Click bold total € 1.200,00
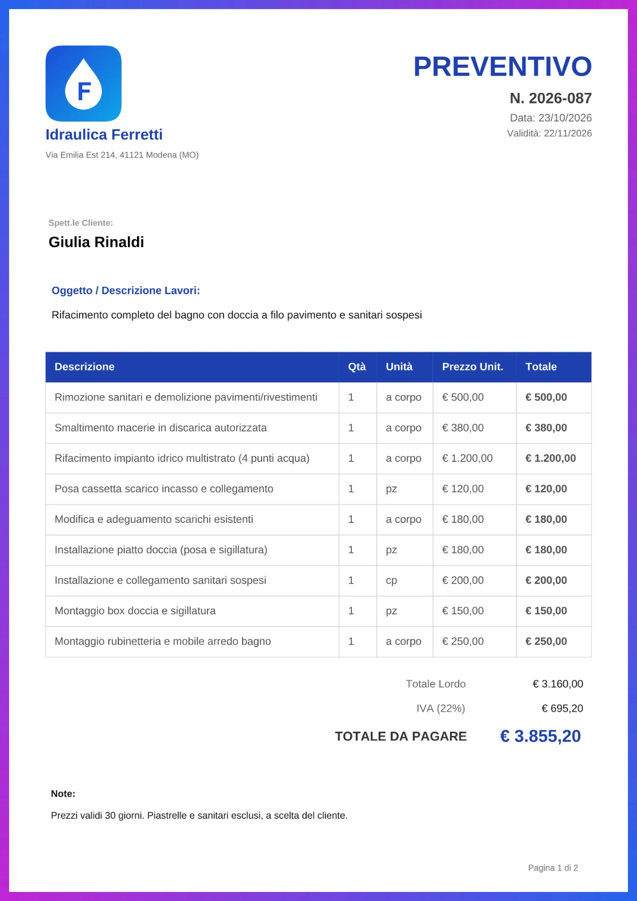Image resolution: width=637 pixels, height=901 pixels. (x=550, y=458)
